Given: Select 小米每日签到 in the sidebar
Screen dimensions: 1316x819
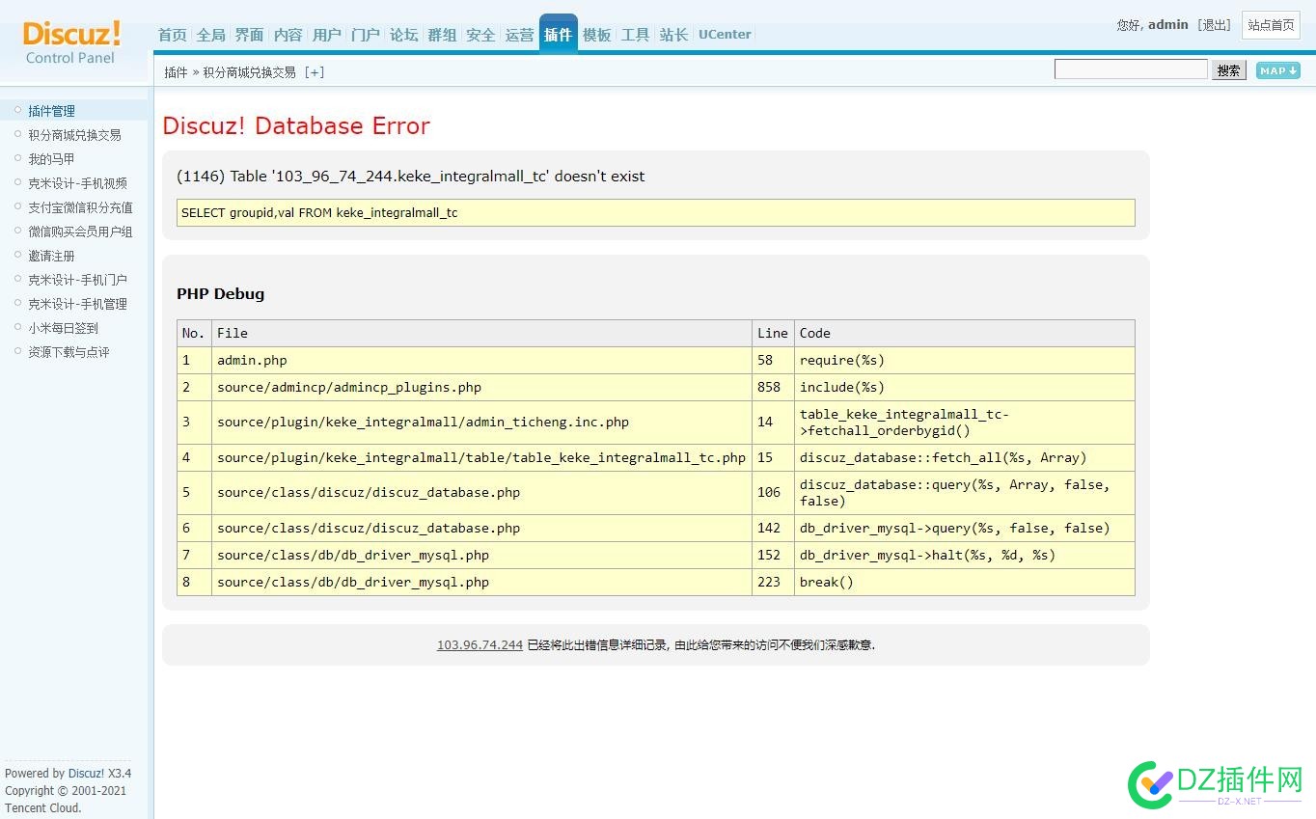Looking at the screenshot, I should 63,328.
